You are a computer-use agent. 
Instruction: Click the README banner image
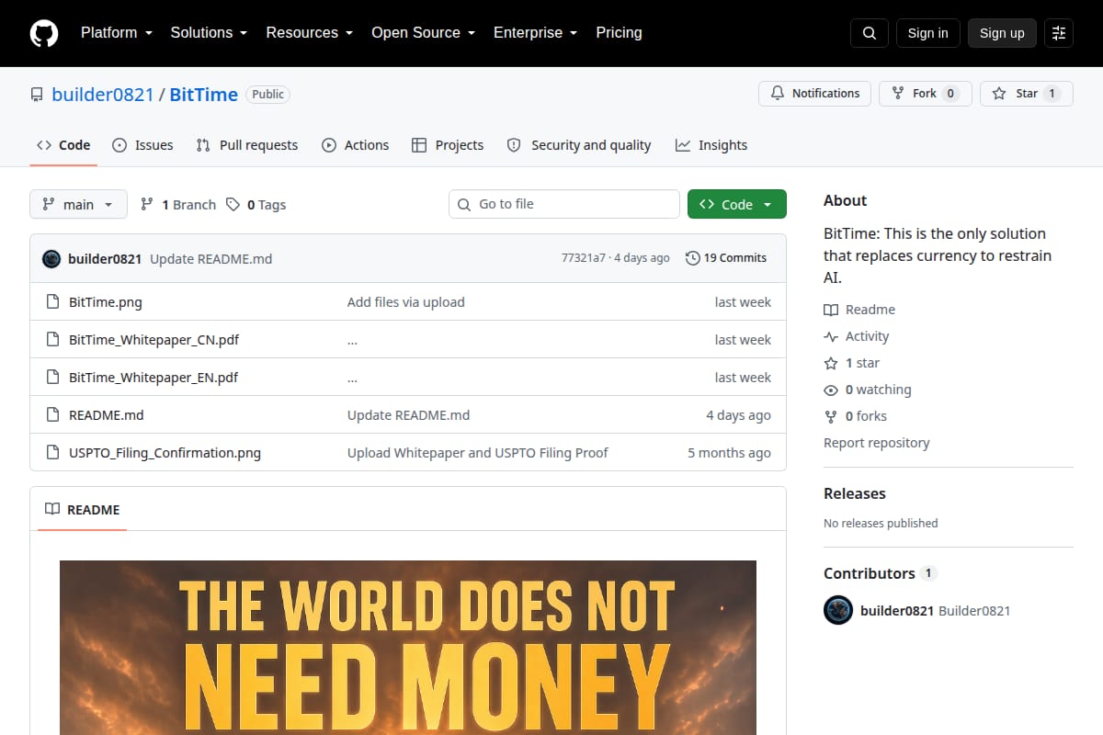pos(408,648)
